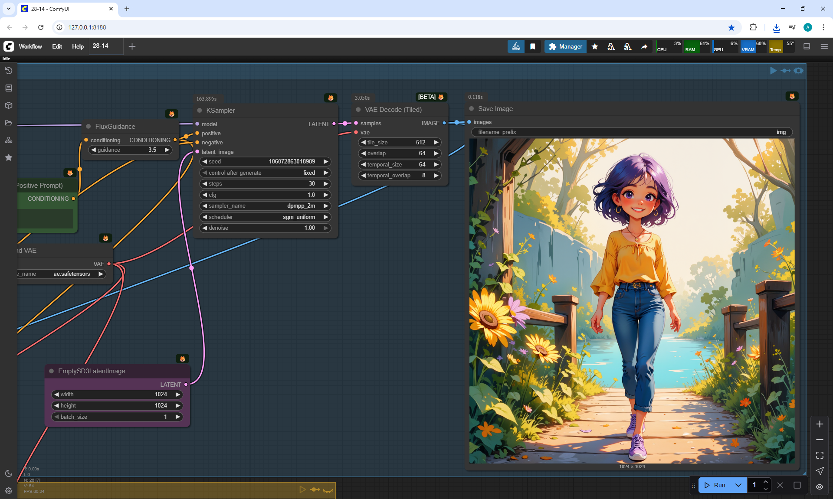The height and width of the screenshot is (499, 833).
Task: Open the scheduler sgm_uniform selector
Action: pyautogui.click(x=265, y=217)
